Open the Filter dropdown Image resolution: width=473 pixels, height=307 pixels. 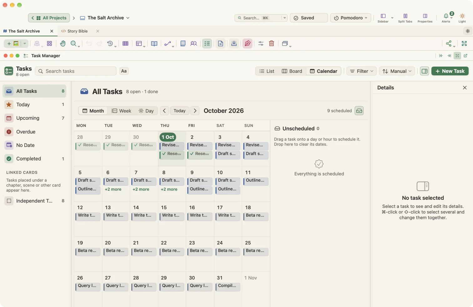pos(362,71)
